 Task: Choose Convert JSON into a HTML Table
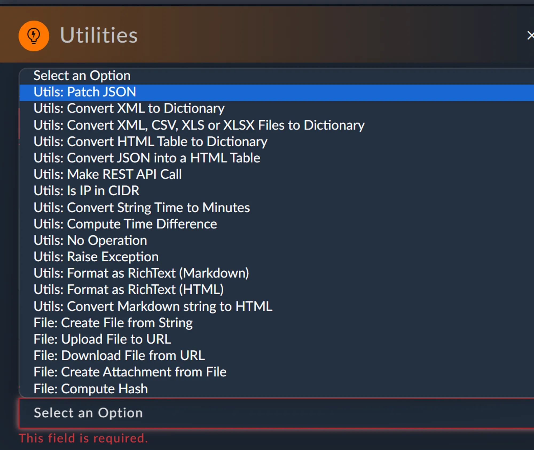(147, 158)
